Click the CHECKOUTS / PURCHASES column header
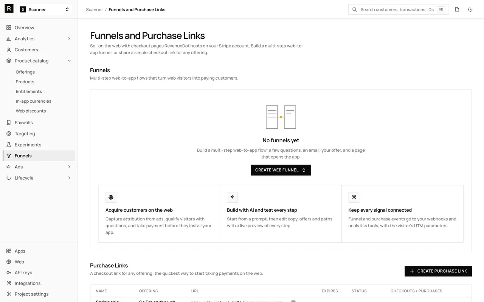 (x=416, y=291)
